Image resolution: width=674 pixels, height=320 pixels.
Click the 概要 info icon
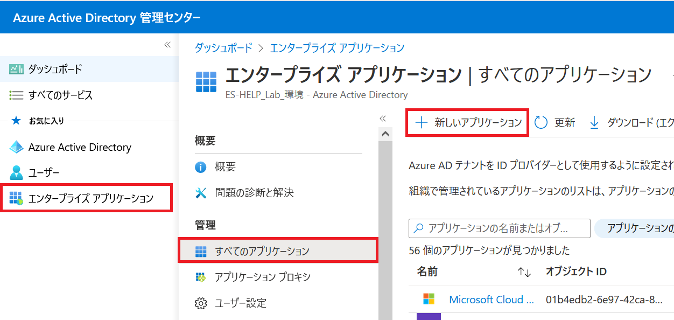pos(201,167)
